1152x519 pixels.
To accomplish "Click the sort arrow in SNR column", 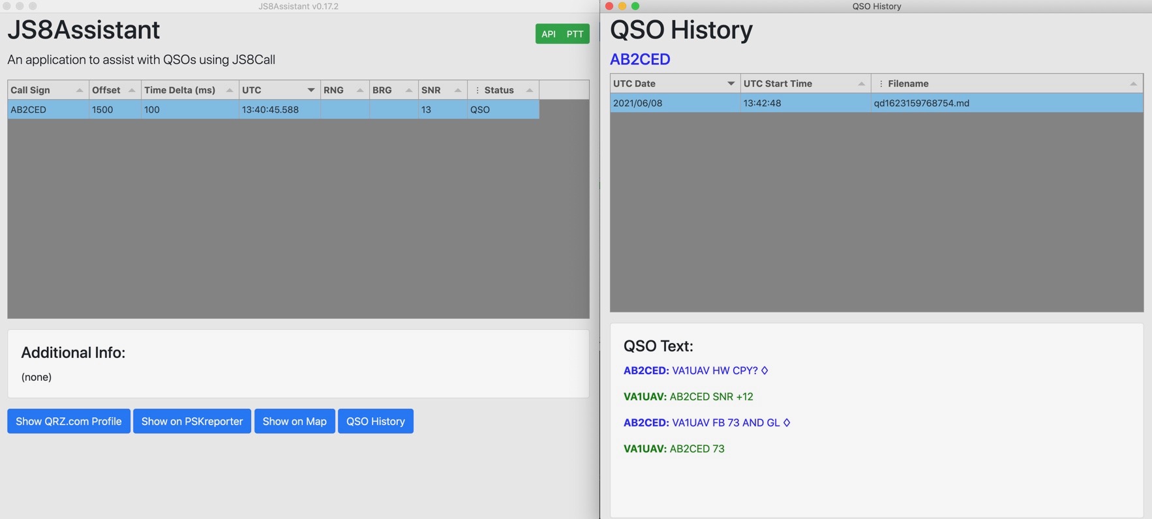I will pos(458,91).
